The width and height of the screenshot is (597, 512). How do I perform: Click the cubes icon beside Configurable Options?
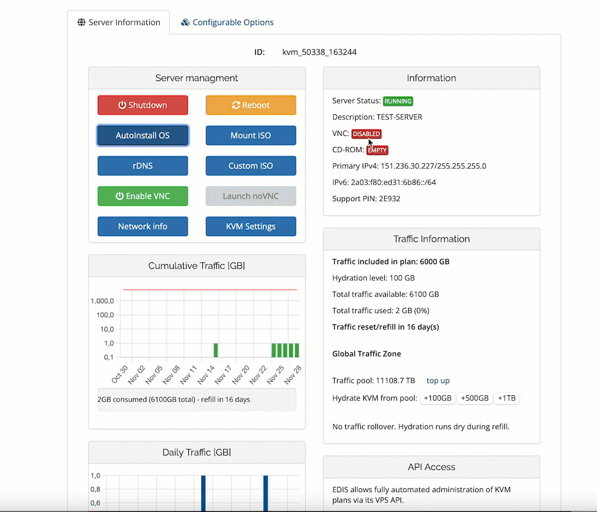[x=185, y=23]
